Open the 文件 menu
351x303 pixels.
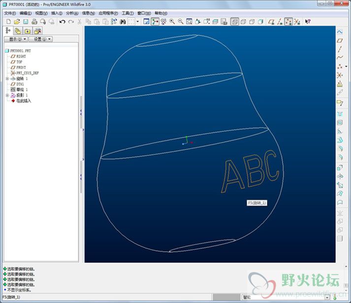(10, 13)
